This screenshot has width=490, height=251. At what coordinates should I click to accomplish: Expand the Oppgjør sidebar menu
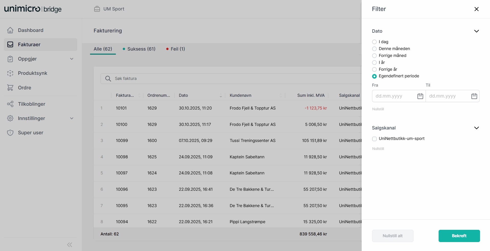click(72, 59)
